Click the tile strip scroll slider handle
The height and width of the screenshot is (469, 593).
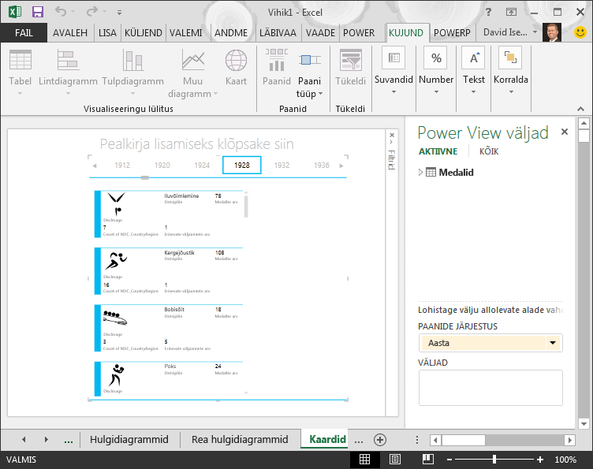pos(145,177)
